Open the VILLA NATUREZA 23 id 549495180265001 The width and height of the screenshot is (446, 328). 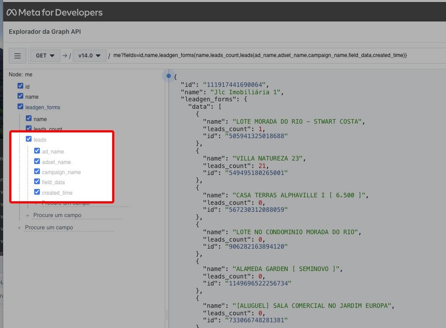tap(256, 173)
